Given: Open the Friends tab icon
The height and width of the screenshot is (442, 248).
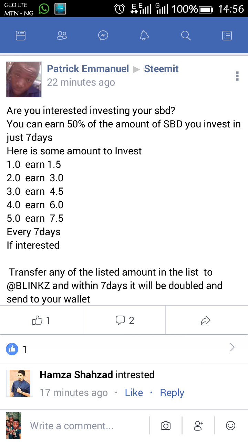Looking at the screenshot, I should point(62,35).
